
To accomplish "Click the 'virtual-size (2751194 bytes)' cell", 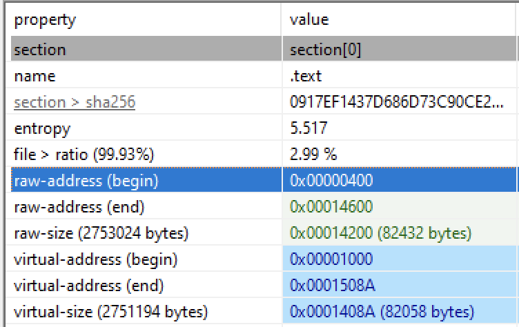I will coord(110,312).
